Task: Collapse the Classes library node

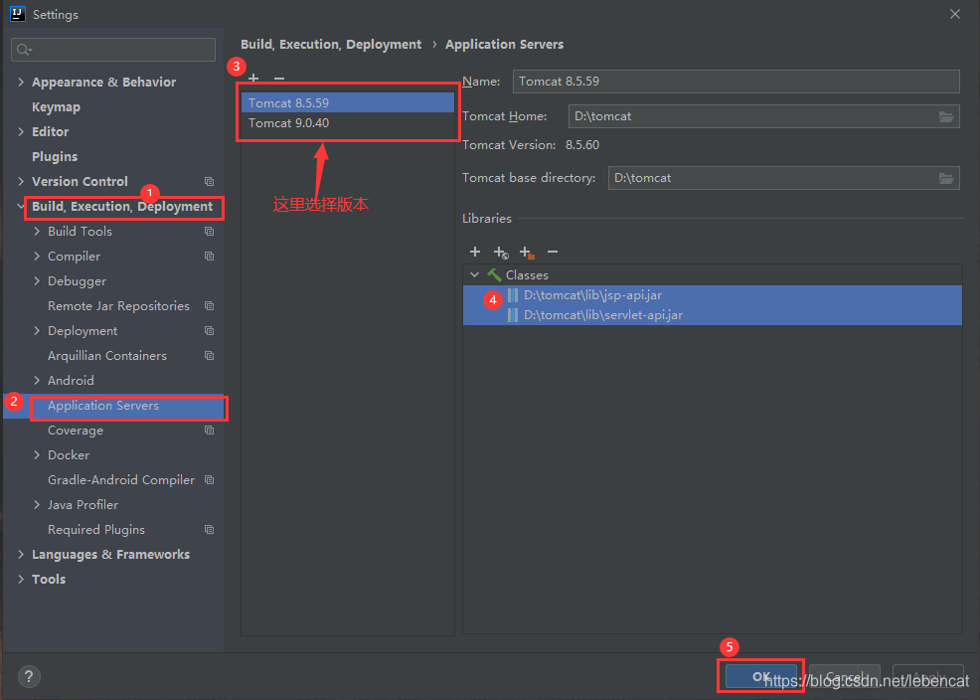Action: 474,275
